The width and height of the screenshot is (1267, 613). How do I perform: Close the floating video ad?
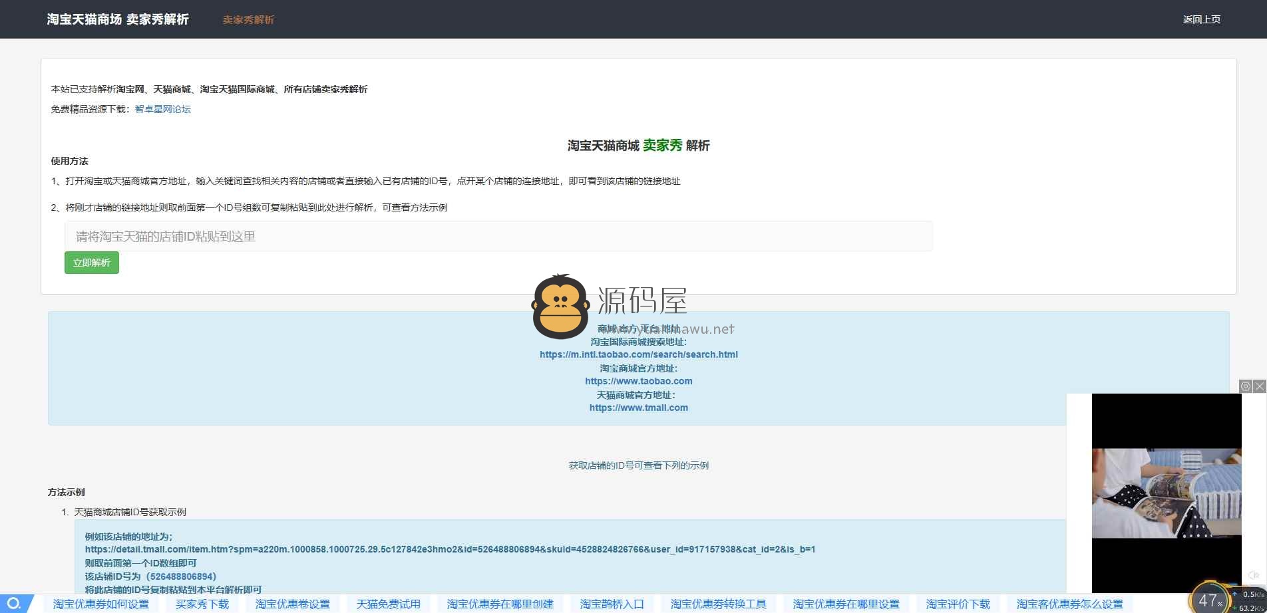click(1260, 386)
